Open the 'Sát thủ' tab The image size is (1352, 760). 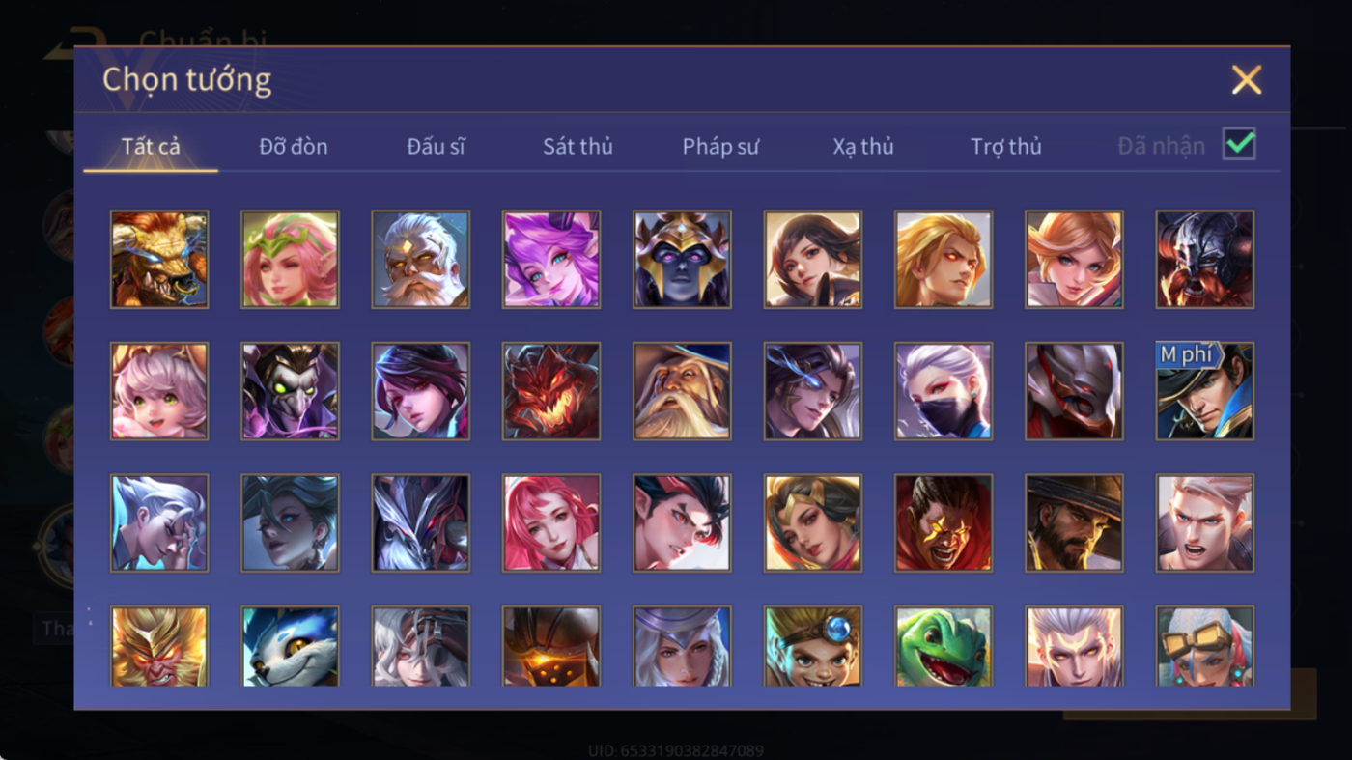[x=577, y=147]
